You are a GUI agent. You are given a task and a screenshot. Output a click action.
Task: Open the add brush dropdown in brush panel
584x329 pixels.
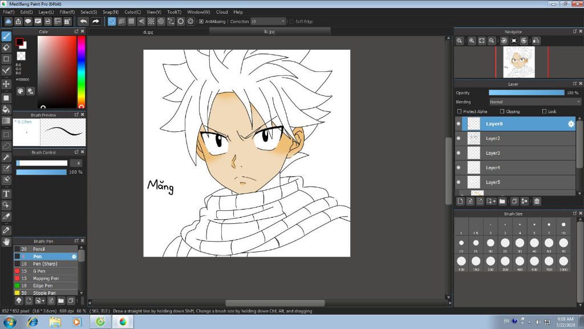click(40, 300)
